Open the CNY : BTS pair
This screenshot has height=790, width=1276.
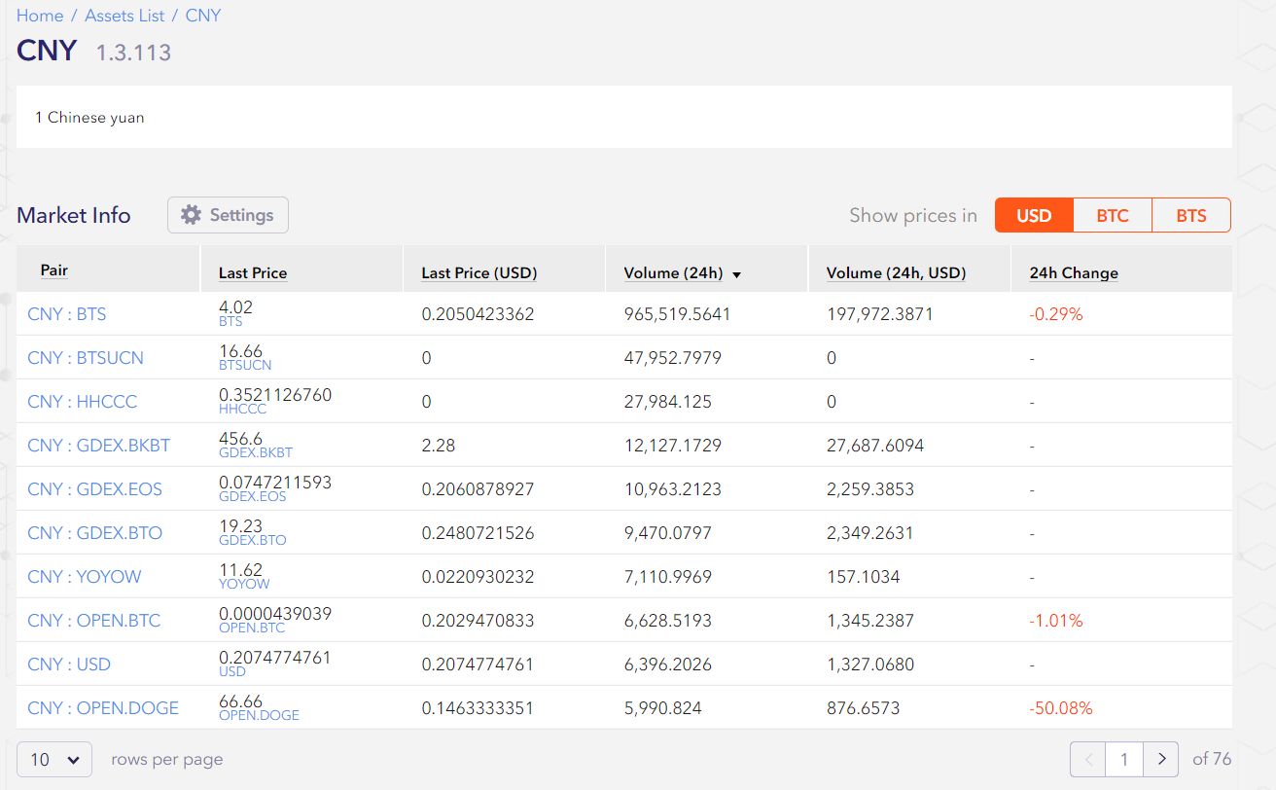tap(67, 314)
